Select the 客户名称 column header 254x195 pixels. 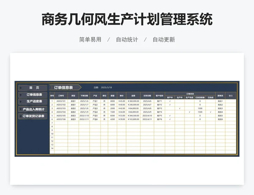160,96
